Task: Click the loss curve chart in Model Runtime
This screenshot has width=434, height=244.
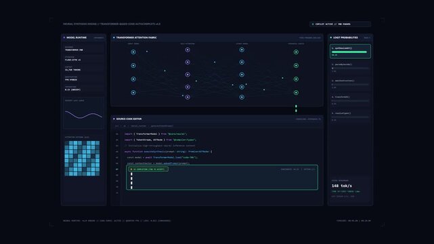Action: tap(83, 113)
